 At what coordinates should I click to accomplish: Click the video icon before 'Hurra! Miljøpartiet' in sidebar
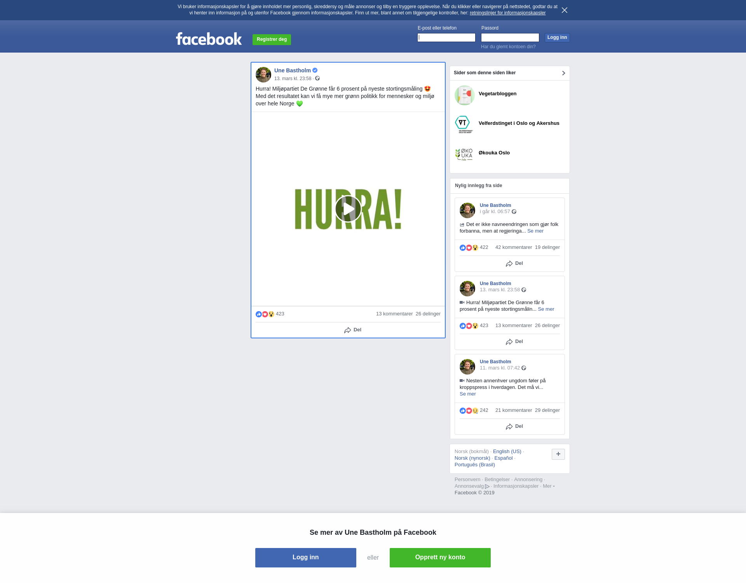(462, 303)
